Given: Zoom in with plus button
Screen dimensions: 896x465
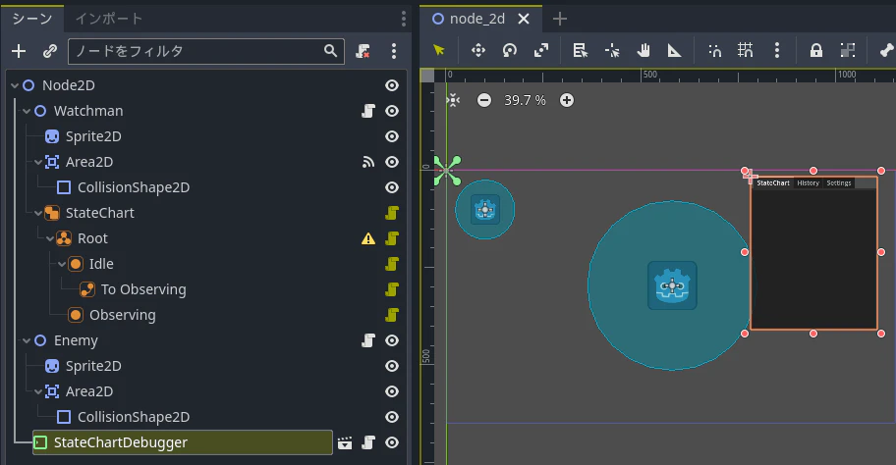Looking at the screenshot, I should [566, 100].
